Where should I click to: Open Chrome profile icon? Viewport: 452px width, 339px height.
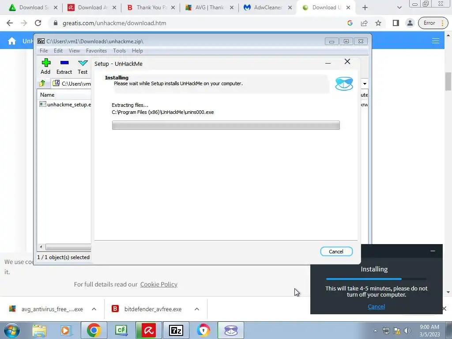pyautogui.click(x=410, y=23)
